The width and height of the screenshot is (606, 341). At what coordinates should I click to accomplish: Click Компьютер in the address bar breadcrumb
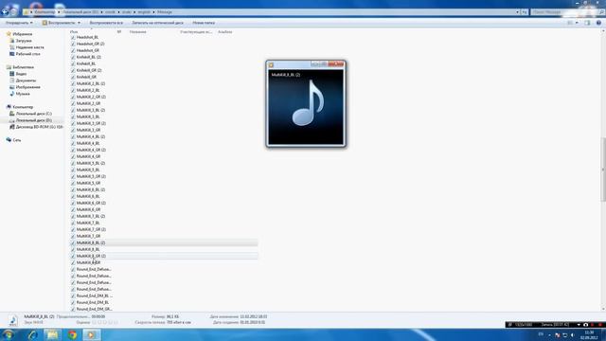(45, 12)
